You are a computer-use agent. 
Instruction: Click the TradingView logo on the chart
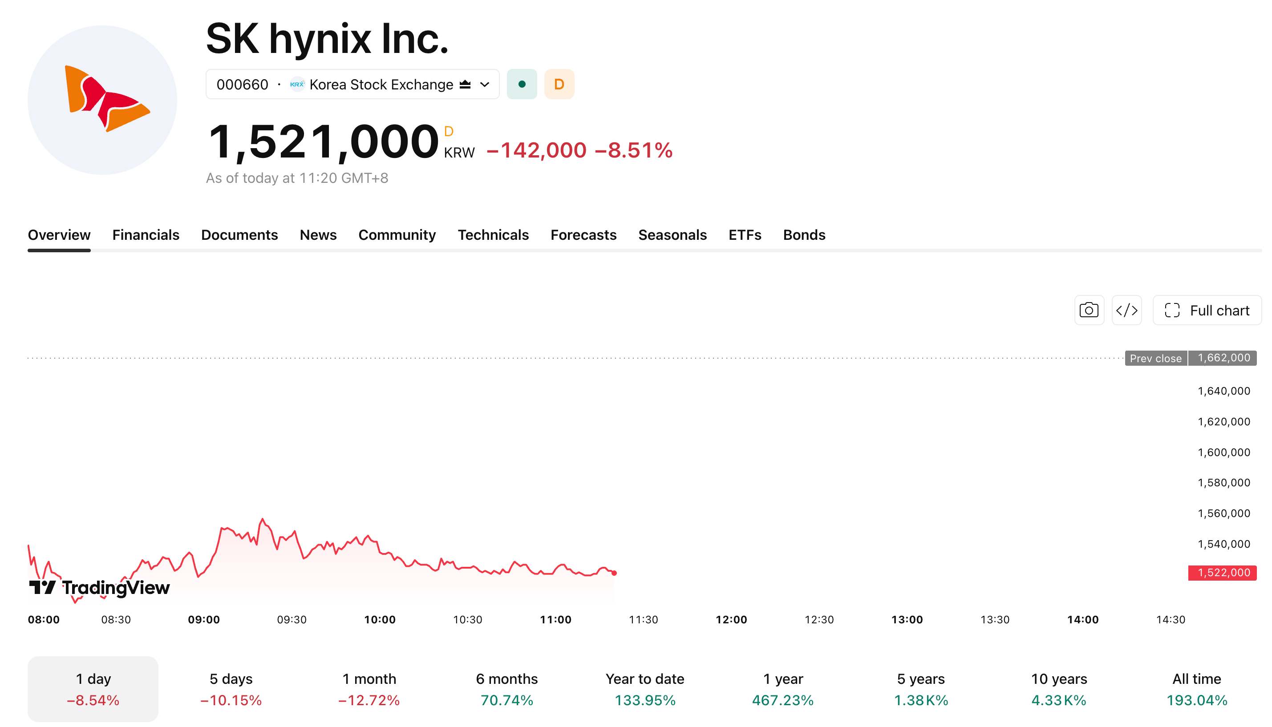click(x=99, y=588)
